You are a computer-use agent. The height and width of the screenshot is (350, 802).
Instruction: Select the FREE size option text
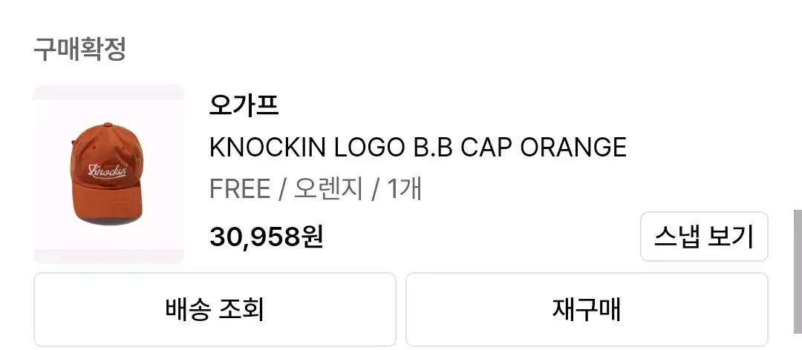tap(239, 189)
